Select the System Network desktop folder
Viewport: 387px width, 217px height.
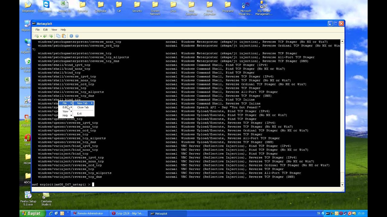pyautogui.click(x=155, y=8)
